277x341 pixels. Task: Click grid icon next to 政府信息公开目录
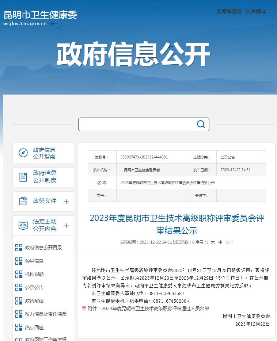tap(19, 248)
